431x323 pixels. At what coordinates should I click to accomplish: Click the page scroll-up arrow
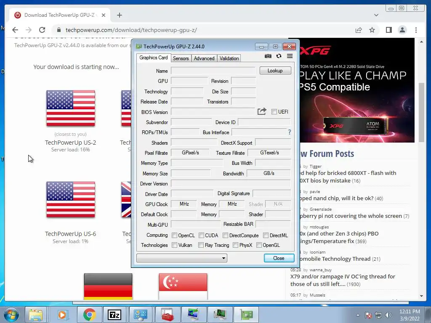[x=421, y=42]
